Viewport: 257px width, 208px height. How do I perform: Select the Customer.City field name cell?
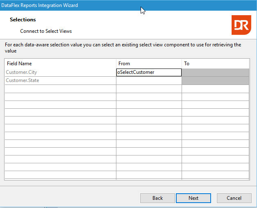(60, 72)
